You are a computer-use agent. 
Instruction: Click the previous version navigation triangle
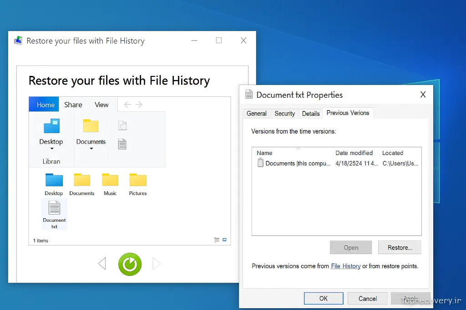102,264
